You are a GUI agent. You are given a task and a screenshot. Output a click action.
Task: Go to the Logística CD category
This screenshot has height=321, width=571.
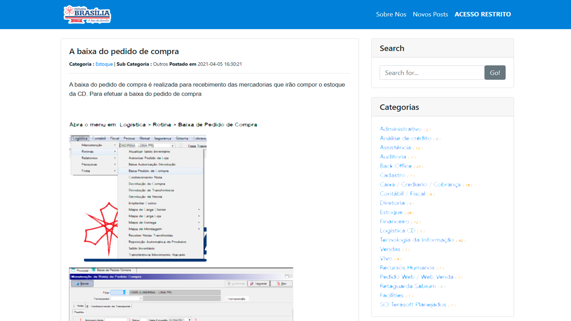pos(397,231)
